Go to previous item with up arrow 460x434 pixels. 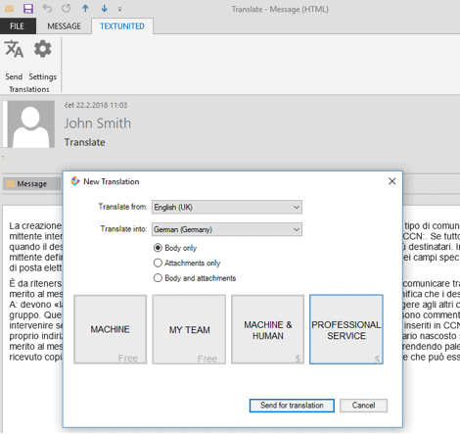85,9
